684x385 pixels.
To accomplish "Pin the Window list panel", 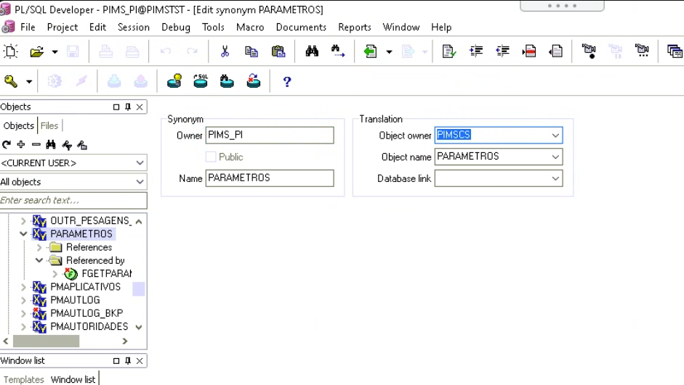I will 128,360.
